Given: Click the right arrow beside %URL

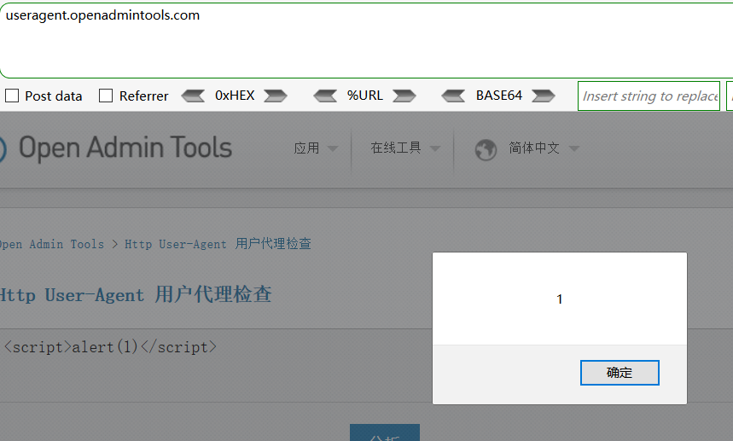Looking at the screenshot, I should click(404, 96).
